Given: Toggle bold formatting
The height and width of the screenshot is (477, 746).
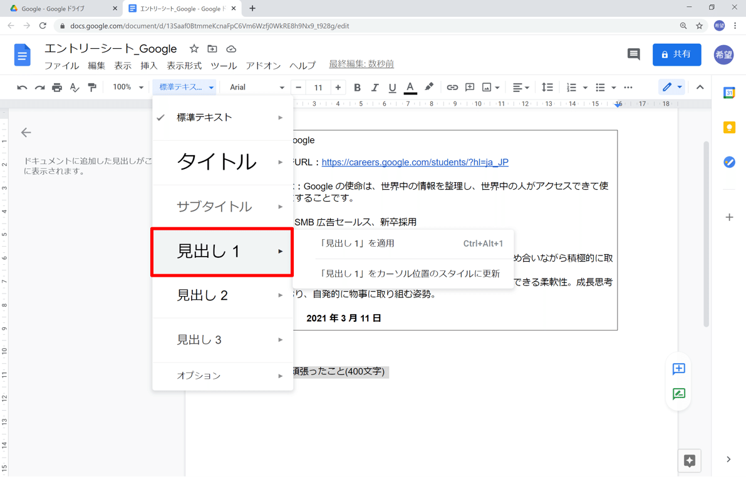Looking at the screenshot, I should tap(357, 87).
